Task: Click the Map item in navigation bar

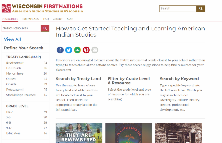Action: point(70,19)
